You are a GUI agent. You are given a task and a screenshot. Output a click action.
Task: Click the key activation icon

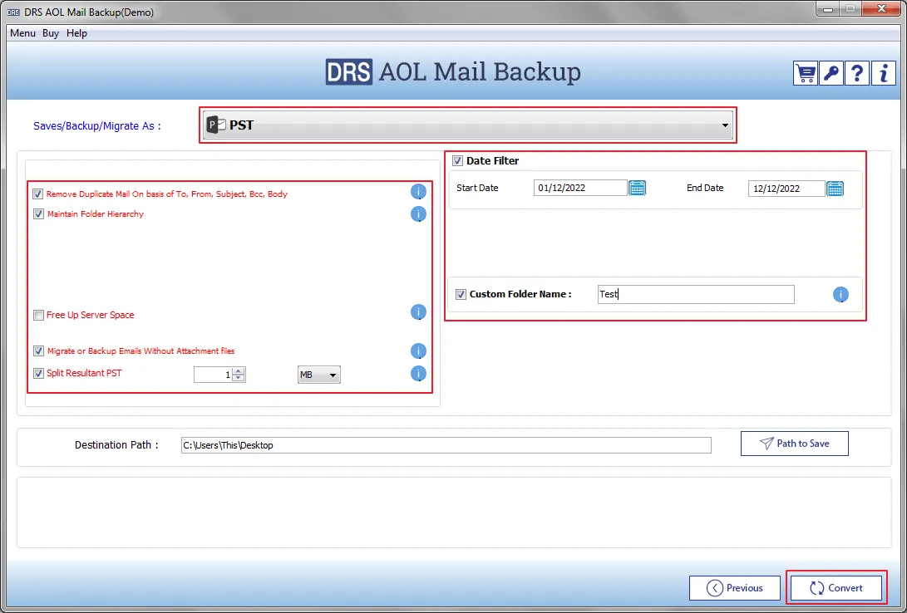(x=831, y=73)
